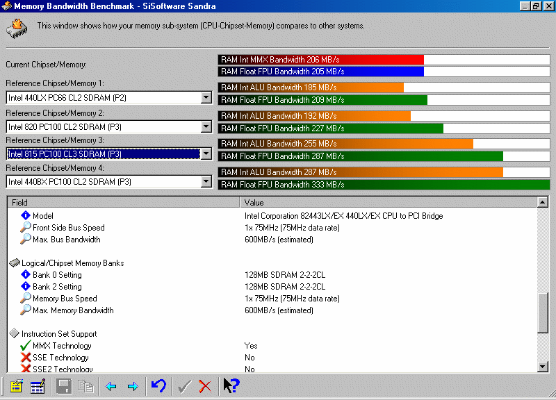Image resolution: width=556 pixels, height=400 pixels.
Task: Click the flaming memory chip icon
Action: pos(17,28)
